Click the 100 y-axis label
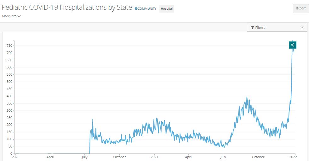309x161 pixels. pos(9,139)
